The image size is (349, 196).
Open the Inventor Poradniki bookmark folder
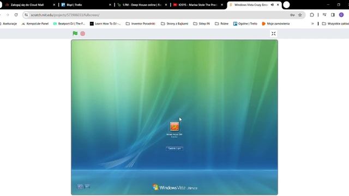[x=141, y=23]
